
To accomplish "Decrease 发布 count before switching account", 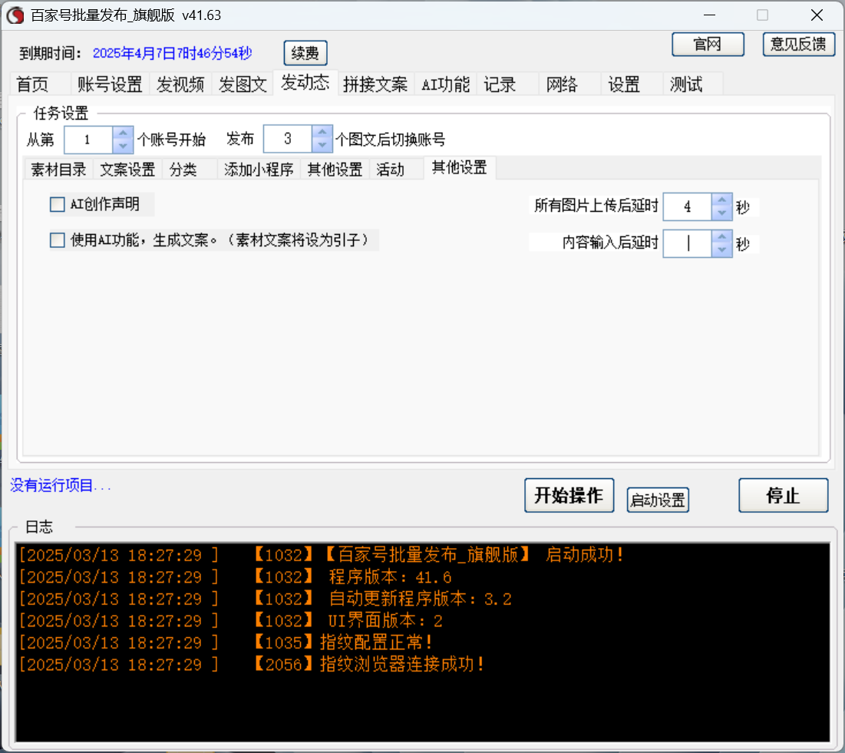I will coord(322,146).
